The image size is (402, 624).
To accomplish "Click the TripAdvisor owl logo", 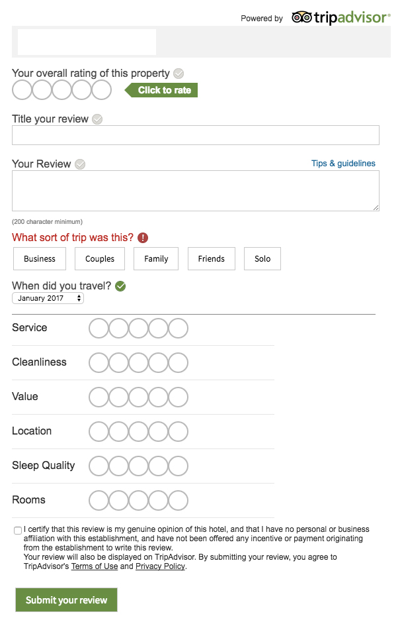I will tap(301, 17).
